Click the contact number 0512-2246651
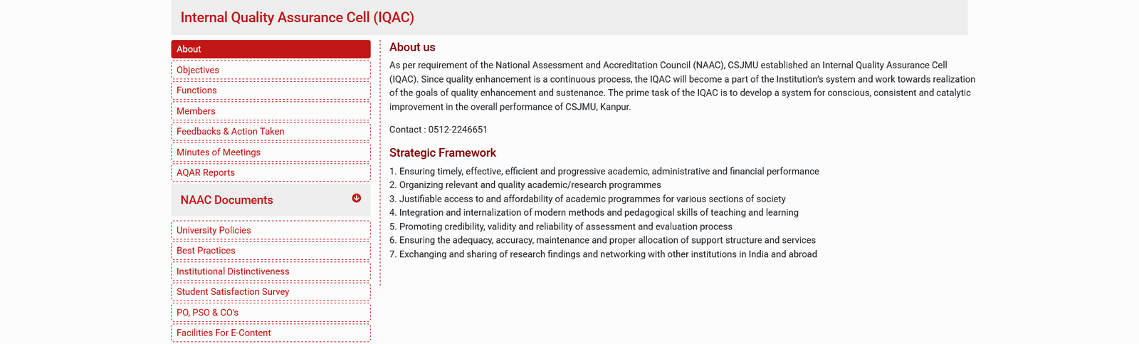 [x=458, y=130]
